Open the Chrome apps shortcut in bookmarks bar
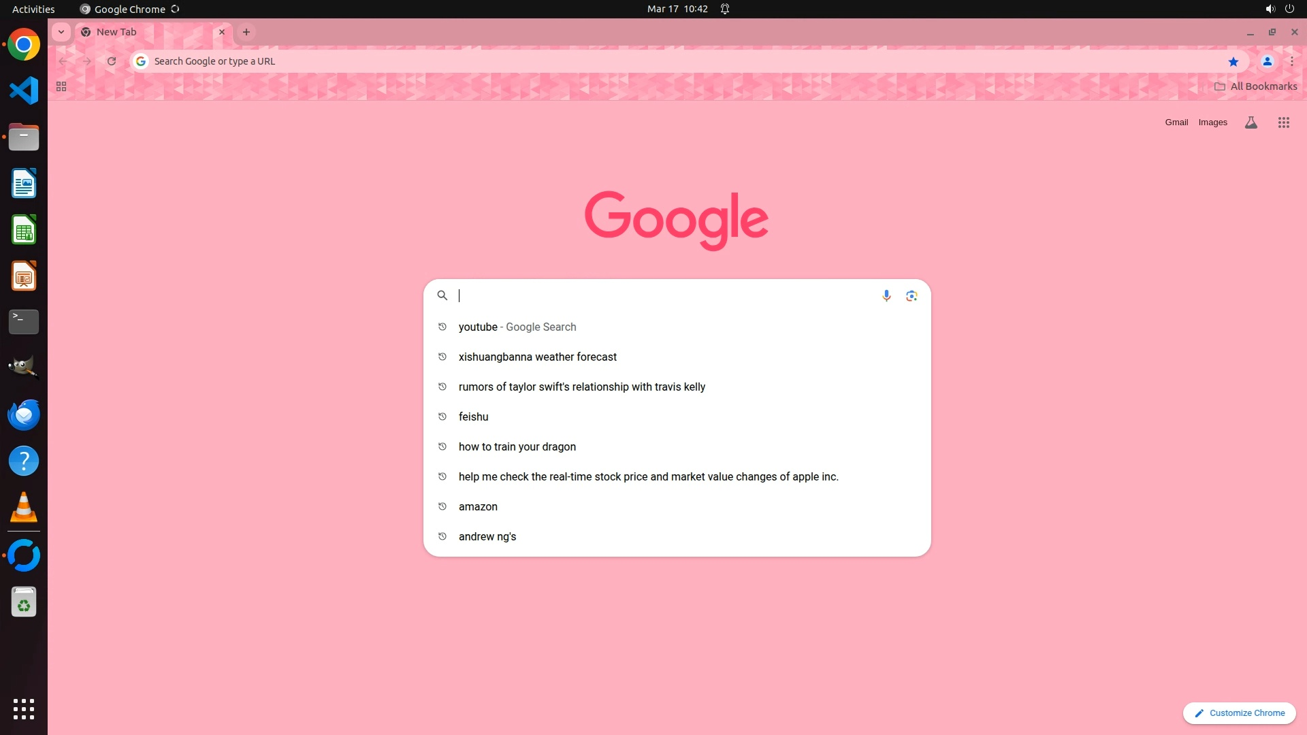The image size is (1307, 735). [61, 86]
